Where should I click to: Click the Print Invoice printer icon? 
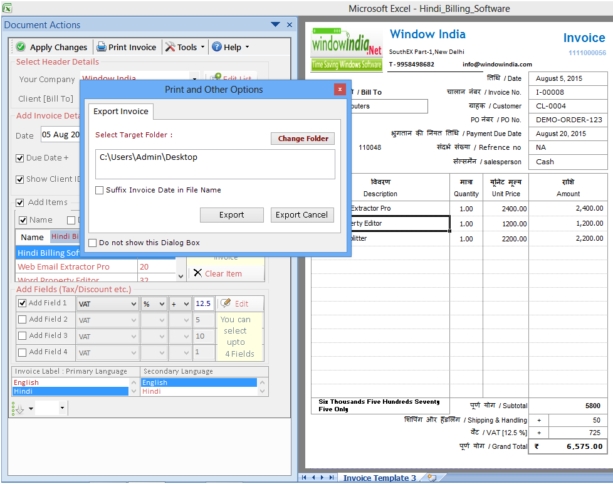[102, 47]
